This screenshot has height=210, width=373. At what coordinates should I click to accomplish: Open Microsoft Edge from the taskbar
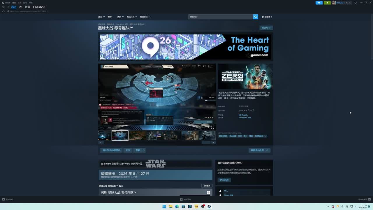pos(177,206)
